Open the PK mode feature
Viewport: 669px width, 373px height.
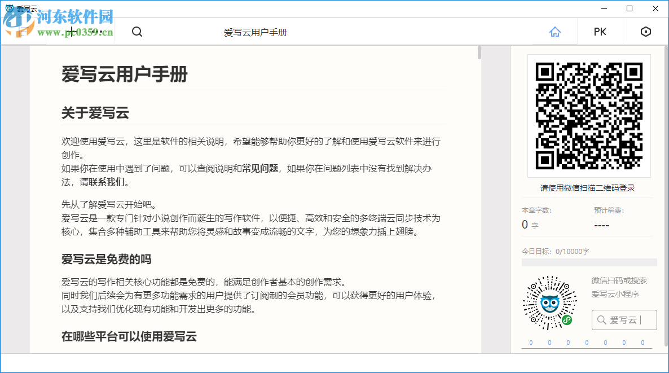600,32
